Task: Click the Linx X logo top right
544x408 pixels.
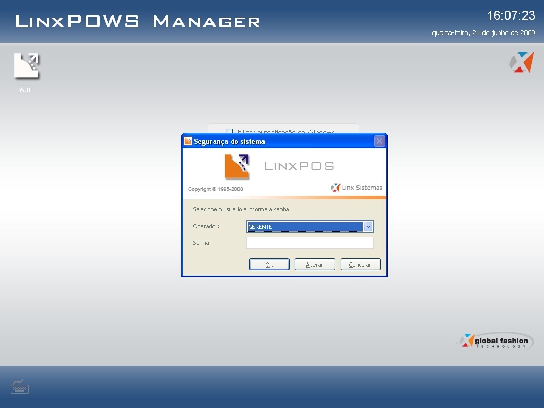Action: (x=522, y=62)
